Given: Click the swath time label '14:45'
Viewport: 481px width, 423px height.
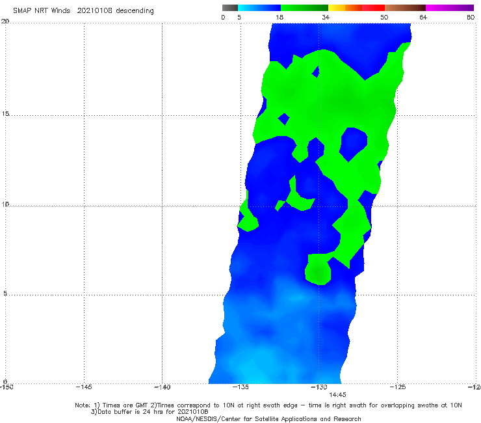Looking at the screenshot, I should [x=337, y=395].
